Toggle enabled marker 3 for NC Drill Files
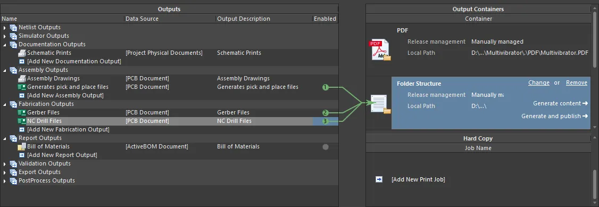This screenshot has width=599, height=207. (x=325, y=121)
